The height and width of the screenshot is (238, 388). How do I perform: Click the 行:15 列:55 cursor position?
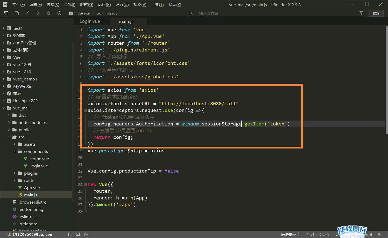[318, 234]
